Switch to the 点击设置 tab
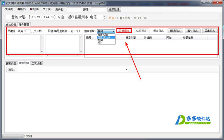Screen dimensions: 224x140 (11, 25)
